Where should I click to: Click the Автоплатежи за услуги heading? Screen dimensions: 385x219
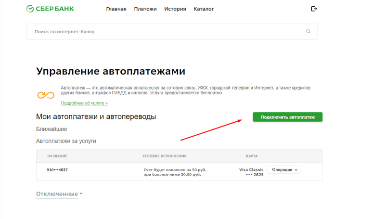coord(66,141)
